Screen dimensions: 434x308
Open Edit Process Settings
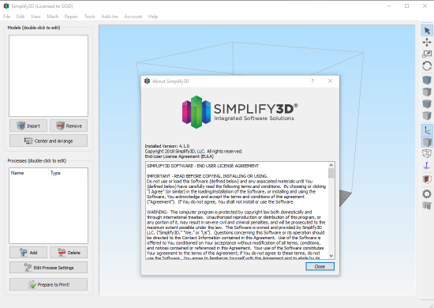tap(48, 267)
